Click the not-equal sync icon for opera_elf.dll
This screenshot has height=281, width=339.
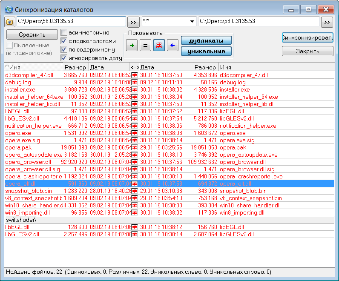(135, 184)
